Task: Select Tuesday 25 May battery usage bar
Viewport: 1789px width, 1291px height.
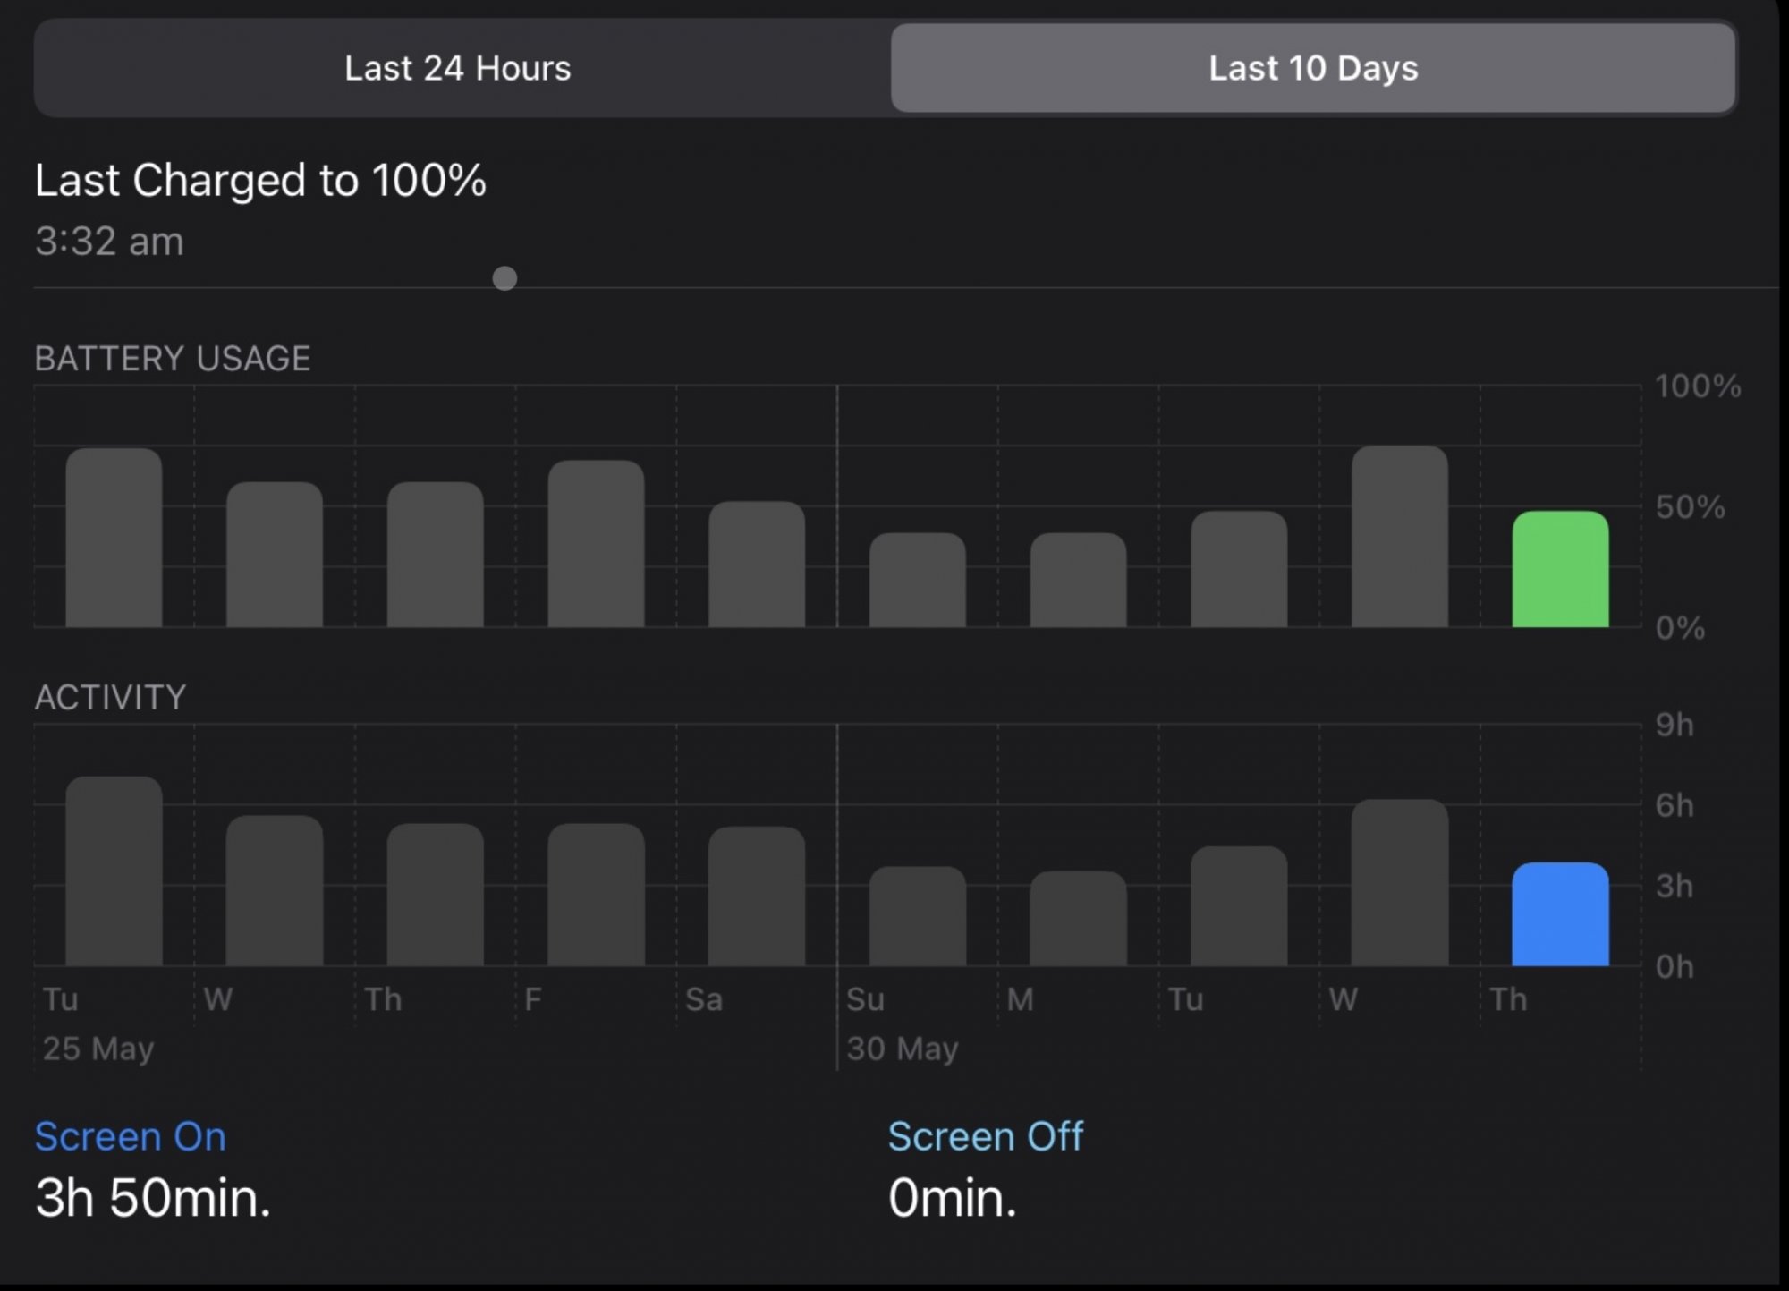Action: click(x=114, y=539)
